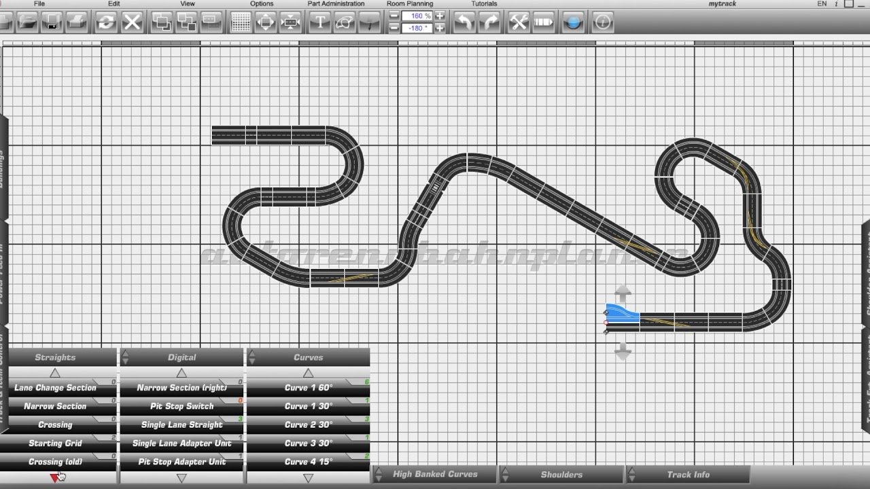Switch the language with the EN indicator
This screenshot has width=870, height=489.
coord(822,4)
